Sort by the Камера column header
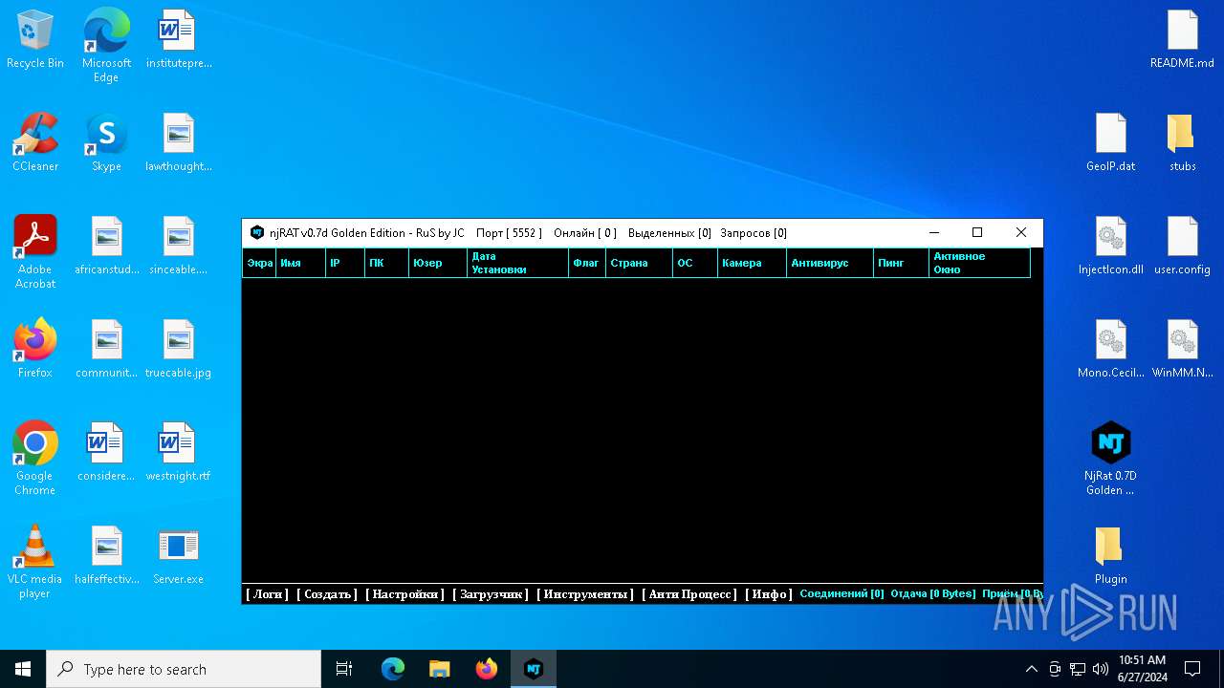 coord(752,263)
